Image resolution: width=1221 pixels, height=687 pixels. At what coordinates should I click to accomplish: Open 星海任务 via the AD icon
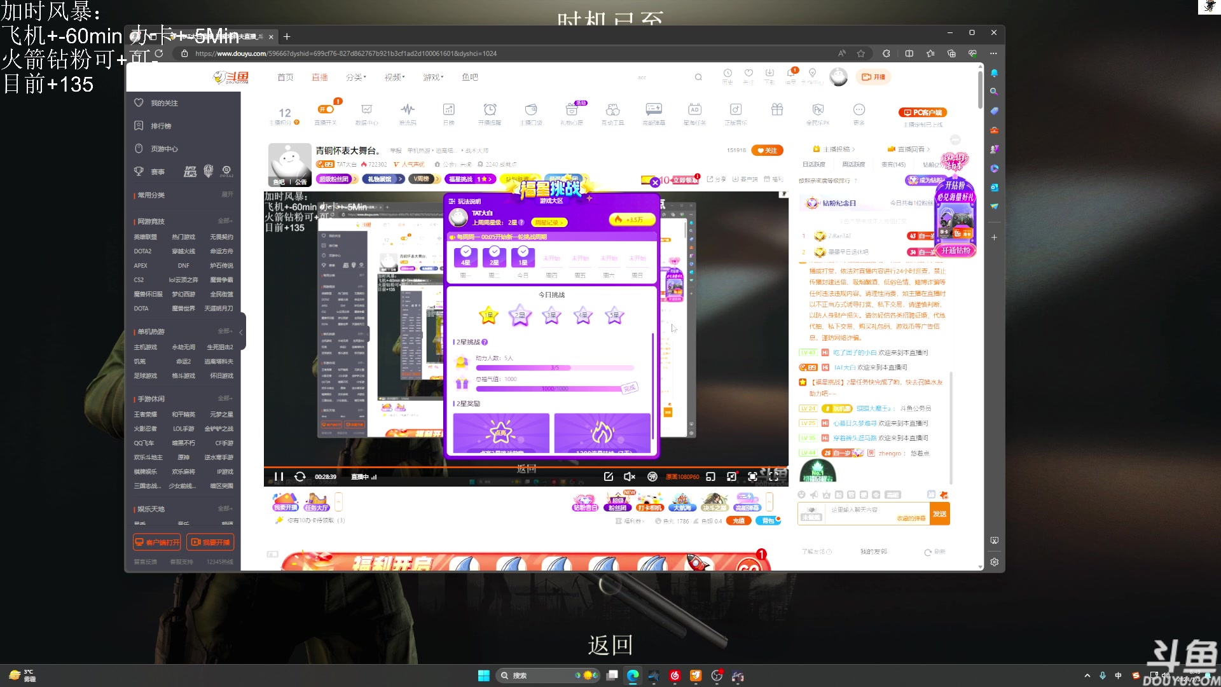694,113
